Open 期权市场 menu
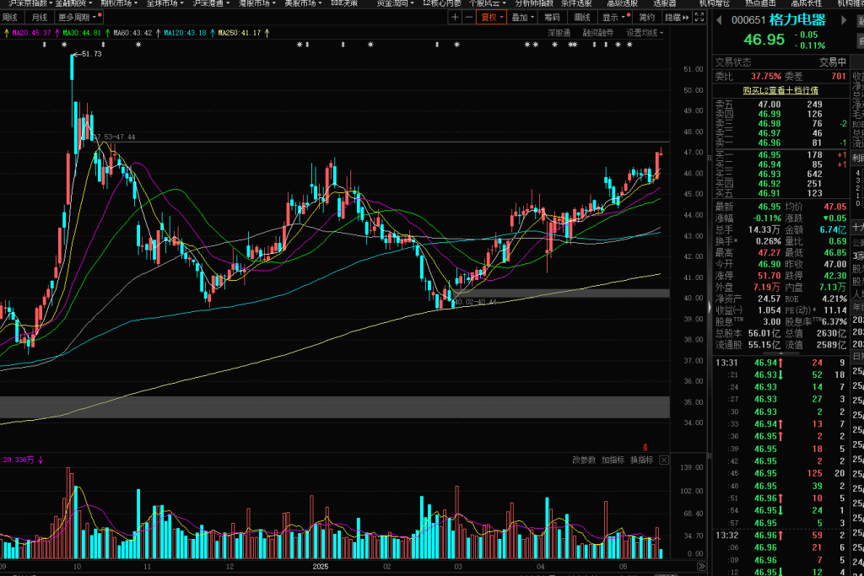Viewport: 864px width, 576px height. coord(120,3)
